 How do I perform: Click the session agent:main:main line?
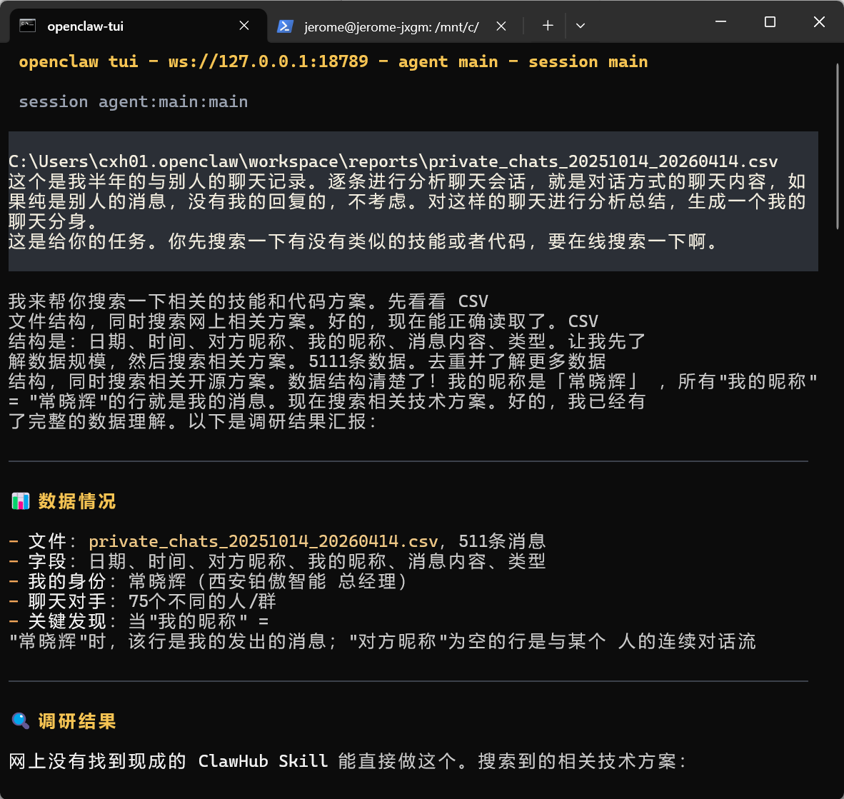[x=132, y=101]
